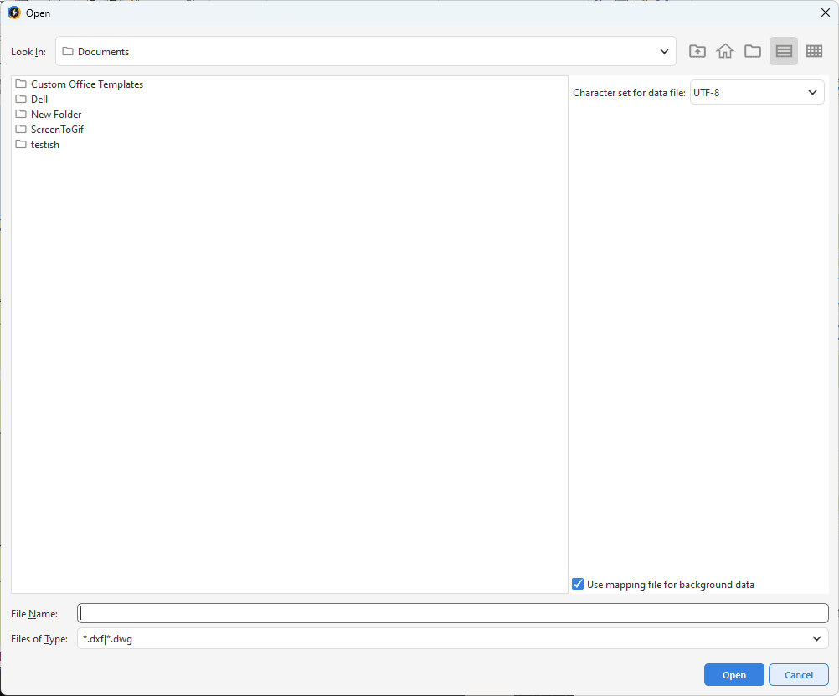Click the Up One Level folder icon
Image resolution: width=839 pixels, height=696 pixels.
[697, 51]
